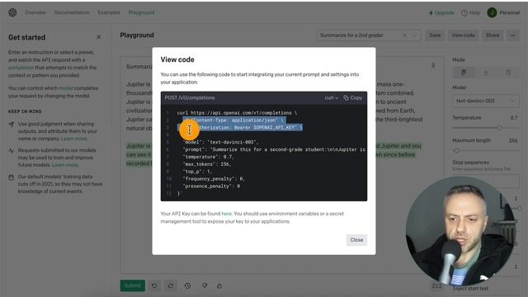Open the curl language dropdown
Image resolution: width=528 pixels, height=297 pixels.
click(332, 97)
